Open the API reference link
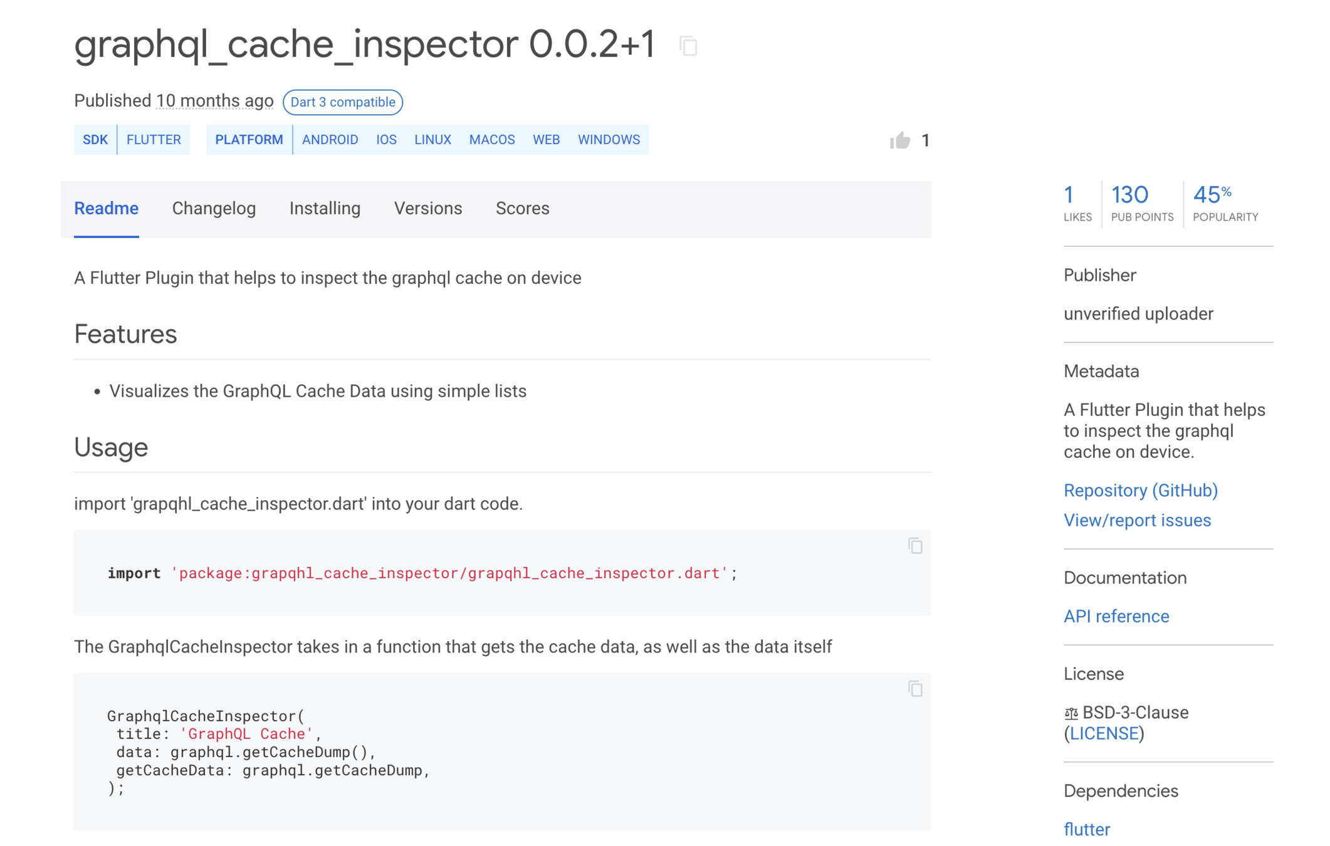The width and height of the screenshot is (1330, 846). pyautogui.click(x=1116, y=616)
